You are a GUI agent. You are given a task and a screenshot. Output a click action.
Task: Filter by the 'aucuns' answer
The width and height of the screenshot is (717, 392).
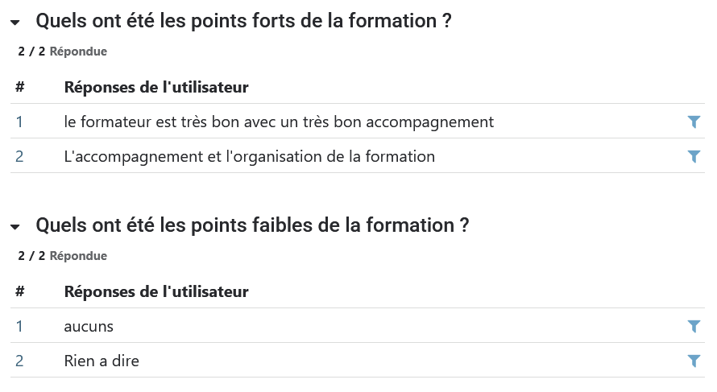(694, 327)
